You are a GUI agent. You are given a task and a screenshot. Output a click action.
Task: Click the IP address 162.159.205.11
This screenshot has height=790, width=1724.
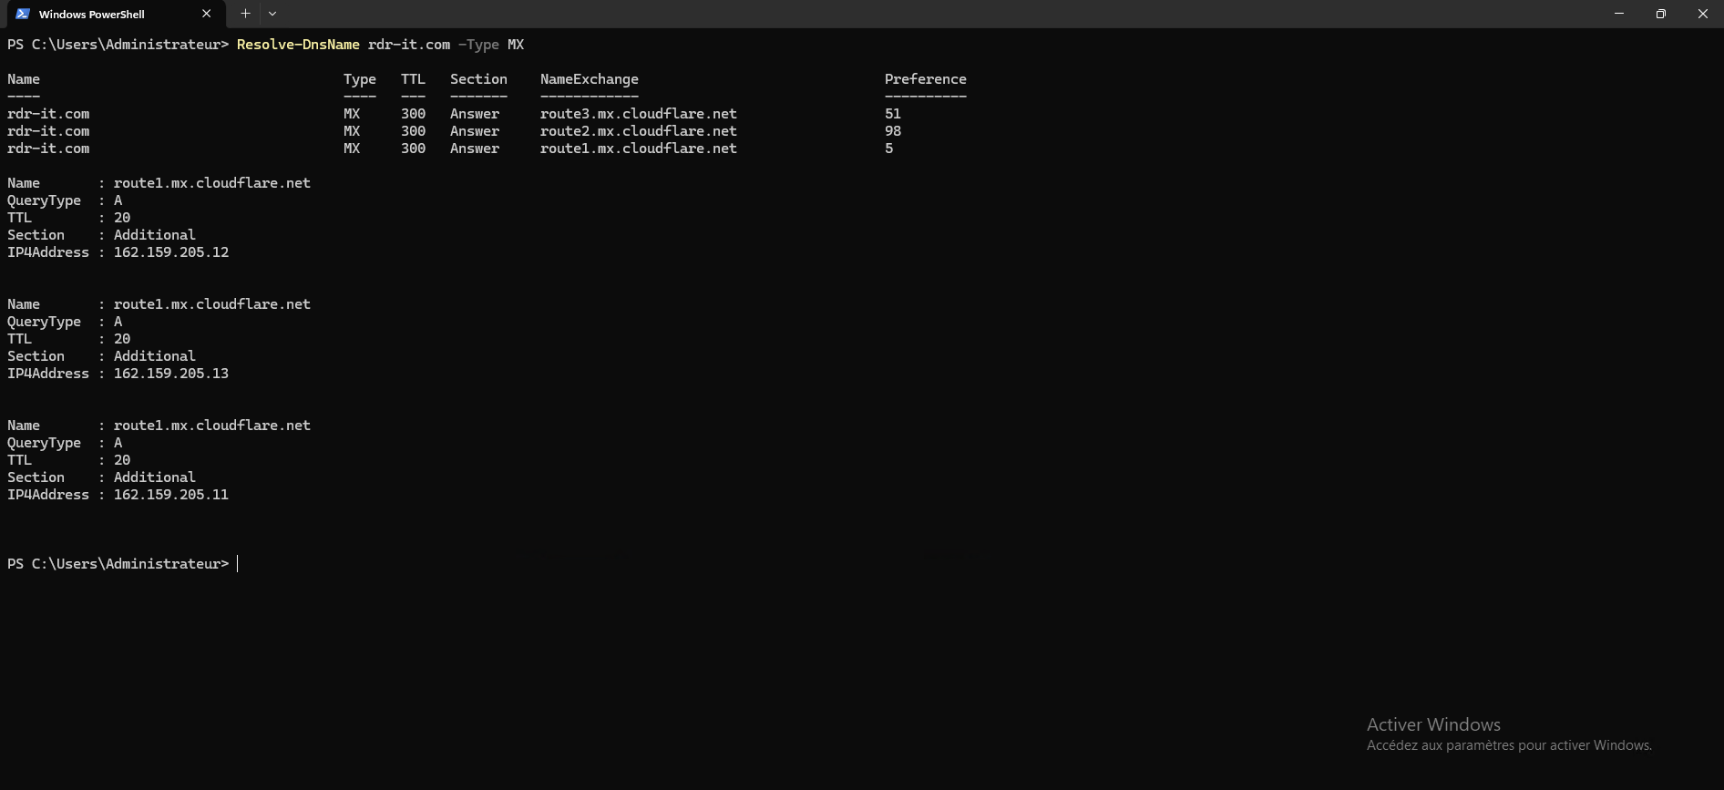coord(170,495)
